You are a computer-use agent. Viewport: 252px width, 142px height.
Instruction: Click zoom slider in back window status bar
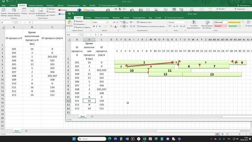click(239, 134)
